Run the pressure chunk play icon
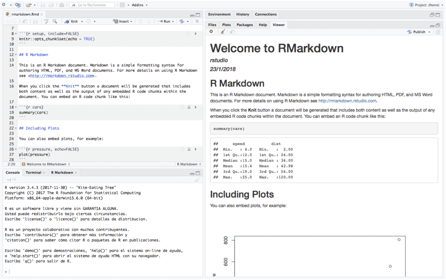Screen dimensions: 446x280 click(x=196, y=149)
